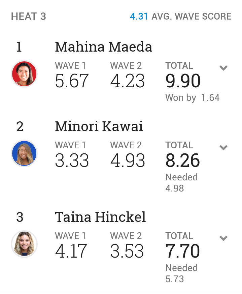The height and width of the screenshot is (294, 242).
Task: Click the 4.31 average wave score
Action: point(139,17)
